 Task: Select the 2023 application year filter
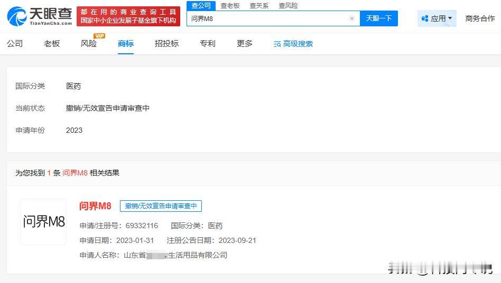click(74, 130)
